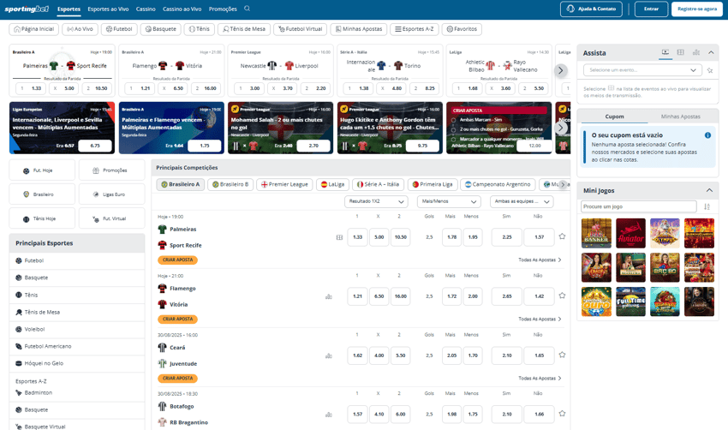728x430 pixels.
Task: Open stats icon for Flamengo match row
Action: 329,296
